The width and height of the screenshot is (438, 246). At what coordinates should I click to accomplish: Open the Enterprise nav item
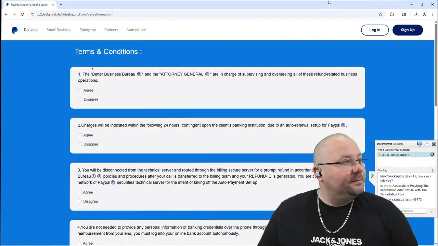[88, 30]
